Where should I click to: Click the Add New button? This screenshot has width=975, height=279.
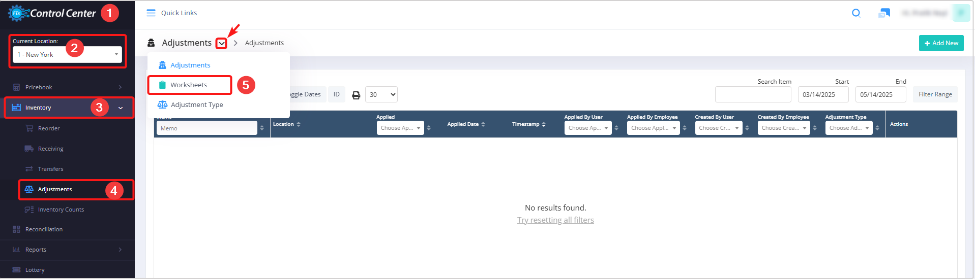(x=941, y=43)
